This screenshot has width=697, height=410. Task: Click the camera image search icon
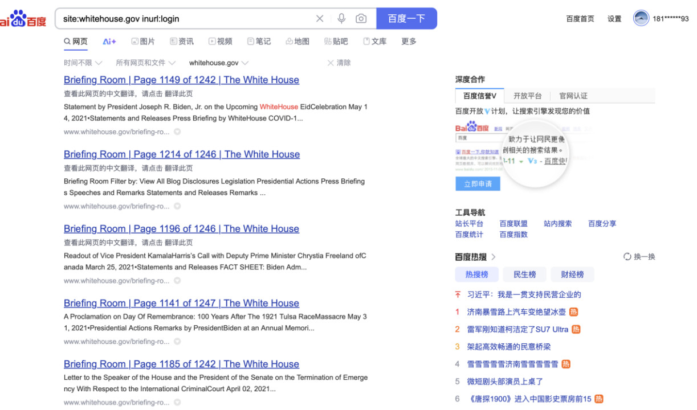click(x=361, y=18)
